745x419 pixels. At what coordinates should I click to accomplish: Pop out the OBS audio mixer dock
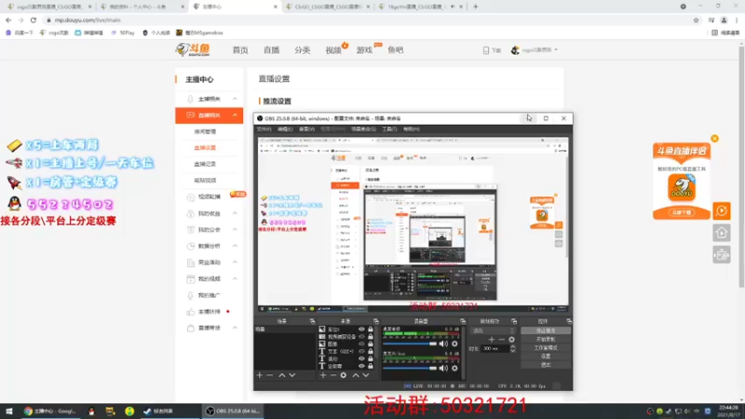point(463,321)
